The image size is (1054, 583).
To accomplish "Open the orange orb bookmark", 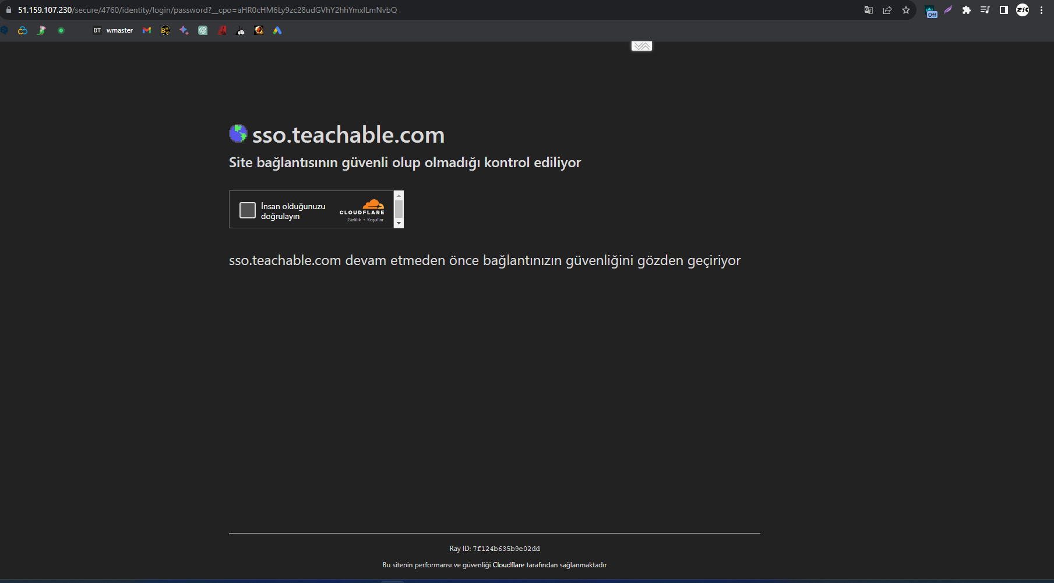I will click(x=259, y=30).
